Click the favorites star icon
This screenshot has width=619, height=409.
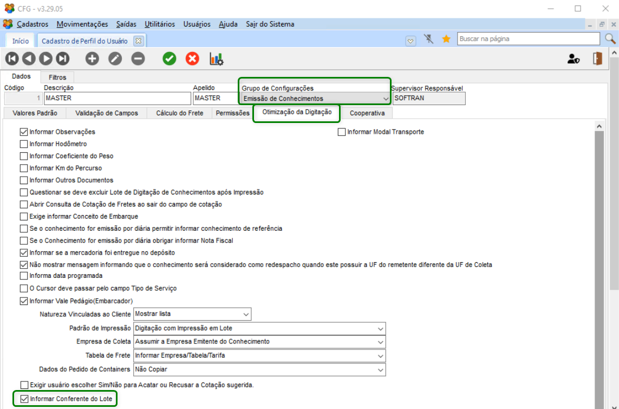(446, 38)
